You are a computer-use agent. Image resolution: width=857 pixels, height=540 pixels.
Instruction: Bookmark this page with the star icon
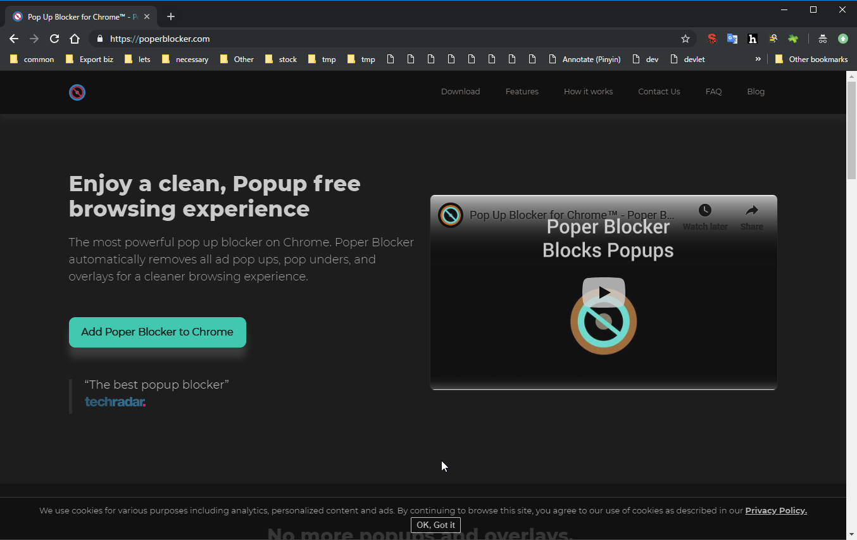click(685, 39)
